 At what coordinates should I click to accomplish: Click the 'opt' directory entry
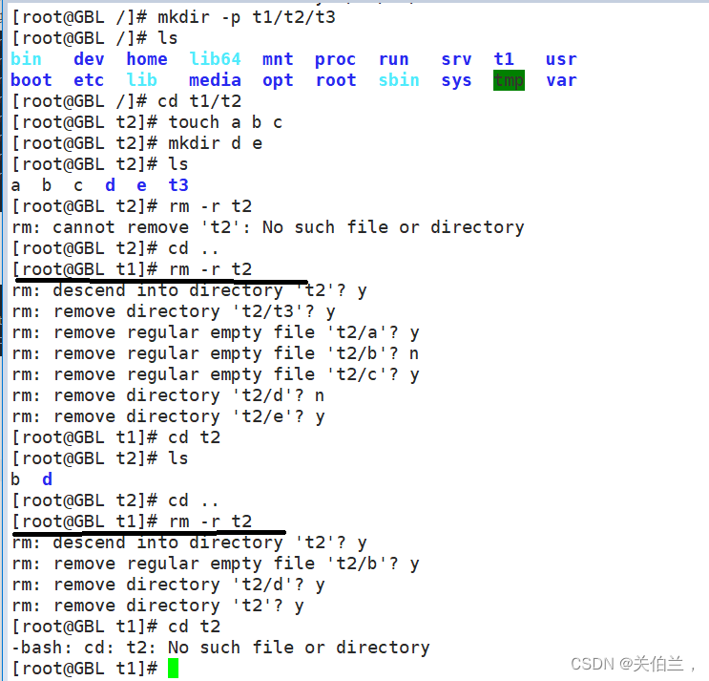pyautogui.click(x=278, y=81)
